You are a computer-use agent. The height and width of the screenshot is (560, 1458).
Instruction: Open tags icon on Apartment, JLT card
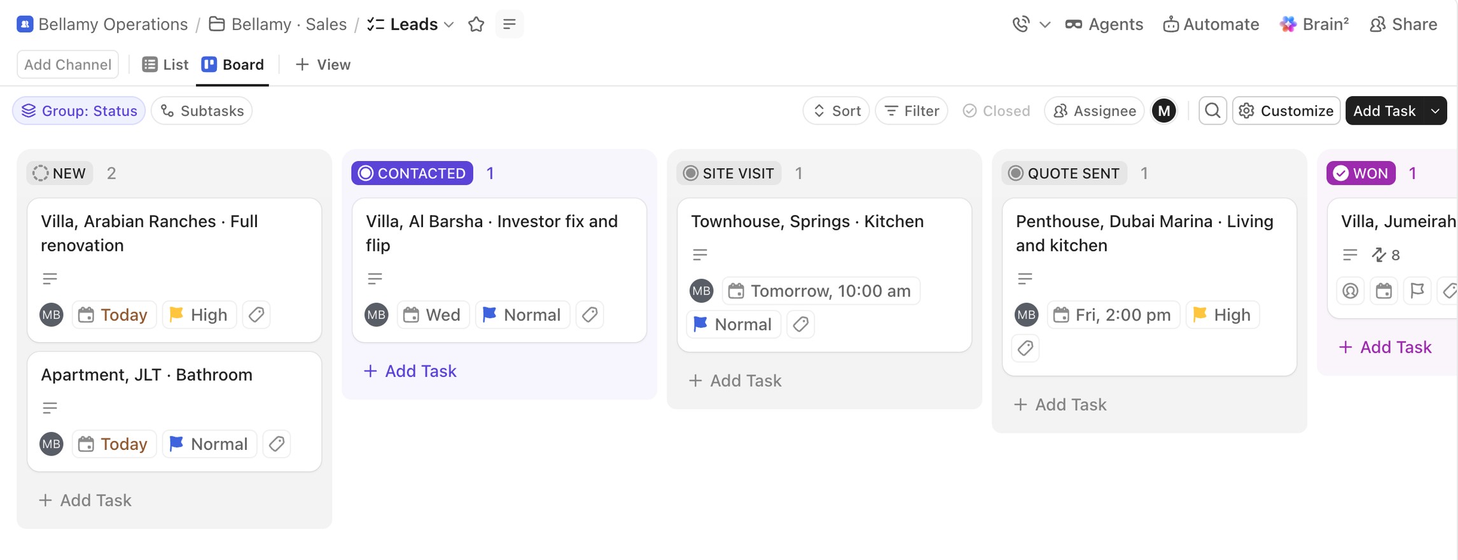(x=277, y=444)
